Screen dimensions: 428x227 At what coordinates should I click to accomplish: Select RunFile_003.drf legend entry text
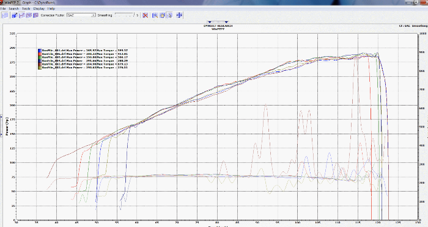pyautogui.click(x=85, y=64)
